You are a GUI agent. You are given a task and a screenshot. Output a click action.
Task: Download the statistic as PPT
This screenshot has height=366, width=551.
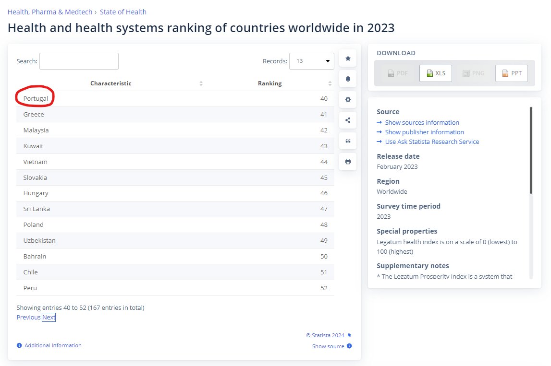click(x=511, y=73)
